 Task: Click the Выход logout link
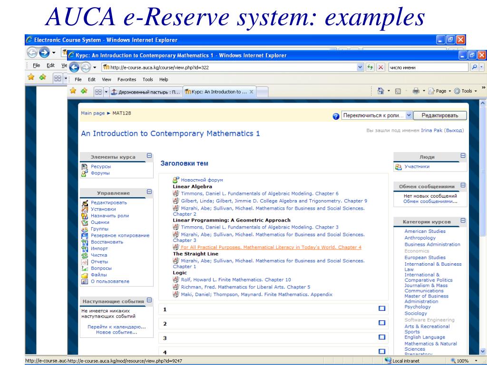454,130
